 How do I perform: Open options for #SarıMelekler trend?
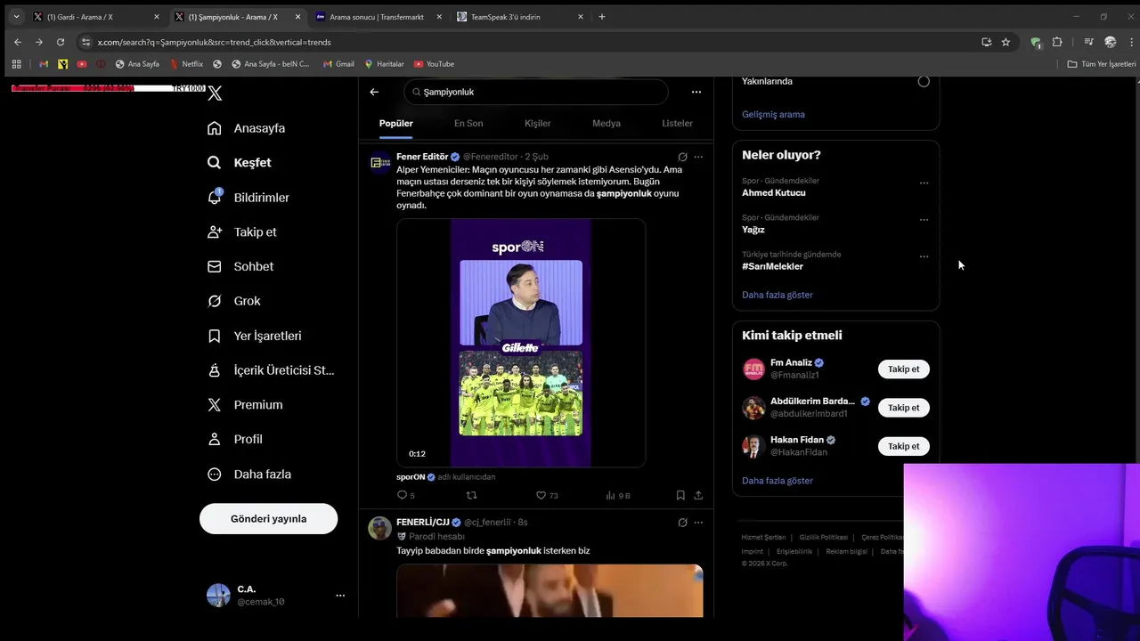tap(924, 256)
